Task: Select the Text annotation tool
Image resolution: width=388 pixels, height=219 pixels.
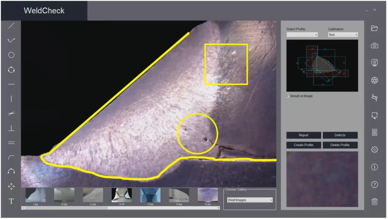Action: pos(11,201)
